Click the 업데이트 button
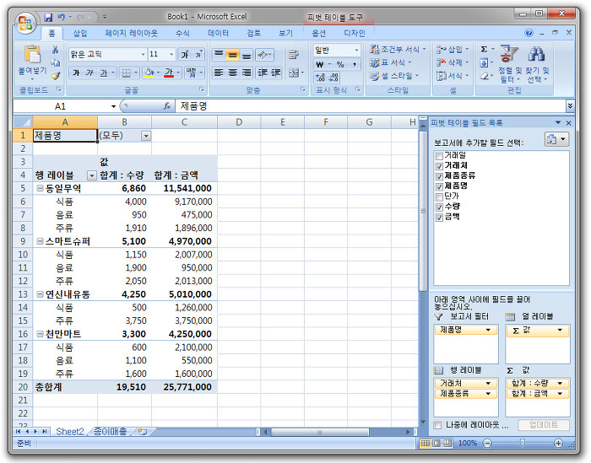The image size is (591, 463). click(544, 425)
